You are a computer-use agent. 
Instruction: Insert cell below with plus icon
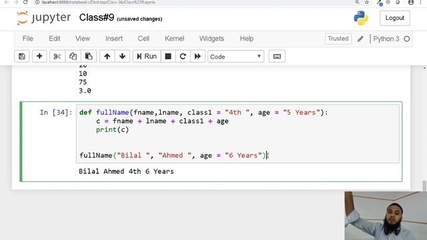(39, 56)
